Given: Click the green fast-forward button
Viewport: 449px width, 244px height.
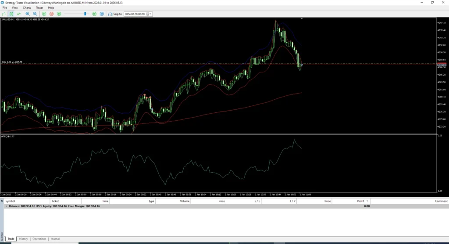Looking at the screenshot, I should pyautogui.click(x=94, y=14).
